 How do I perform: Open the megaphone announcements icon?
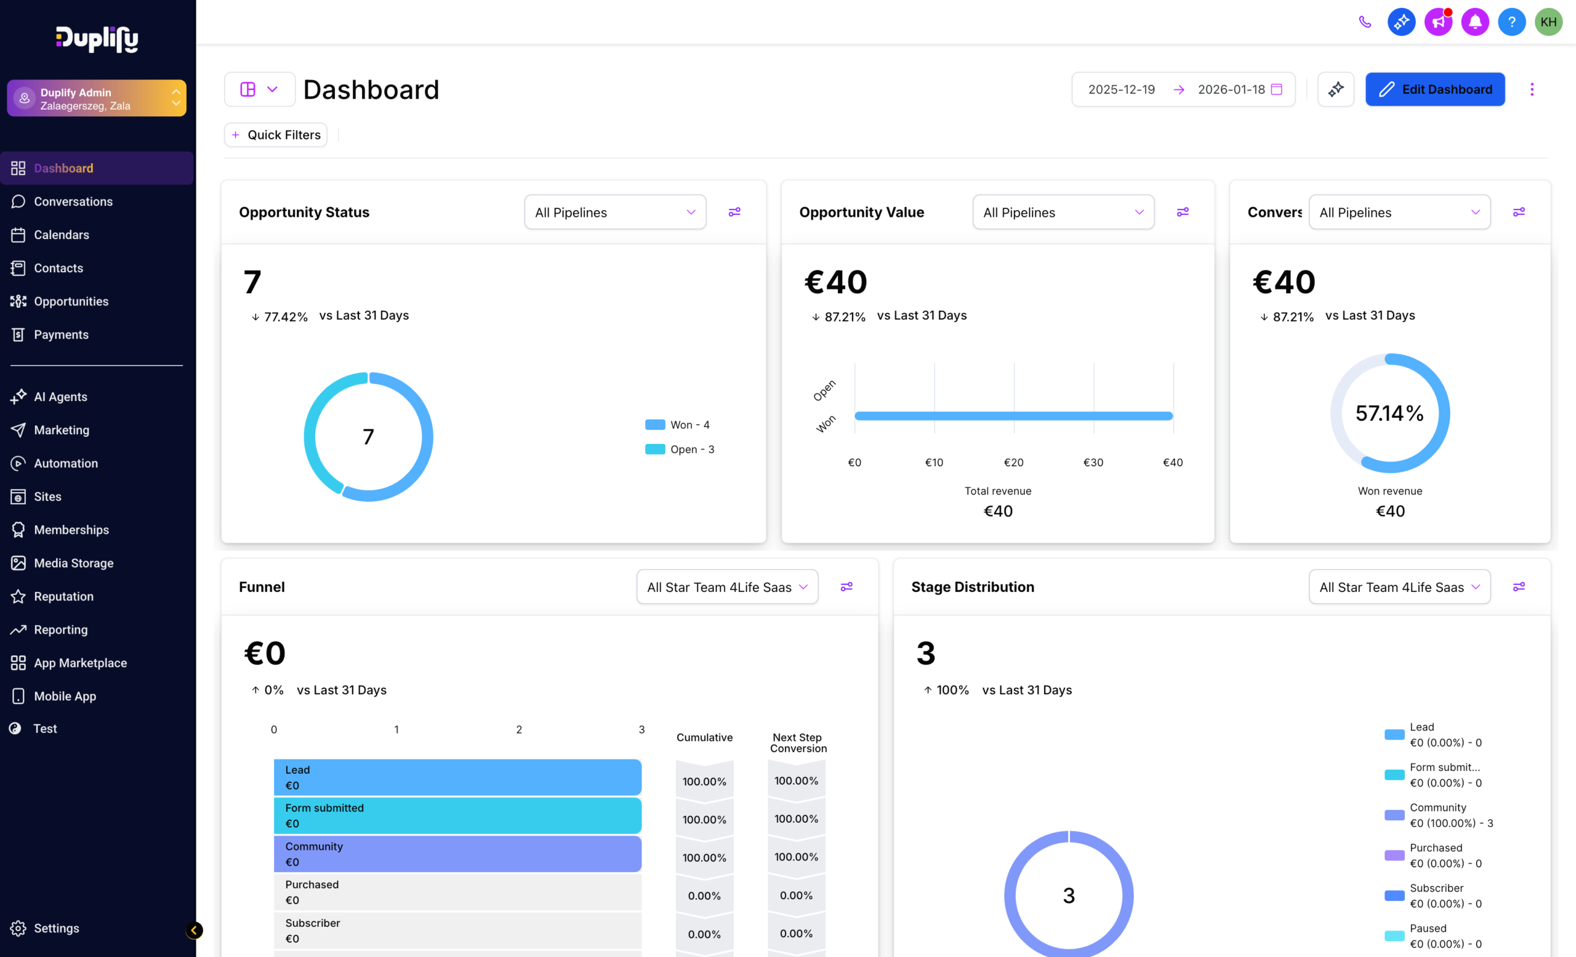tap(1438, 22)
